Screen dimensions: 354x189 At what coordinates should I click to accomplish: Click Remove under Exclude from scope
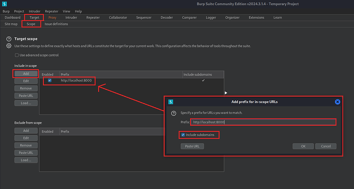click(x=26, y=145)
